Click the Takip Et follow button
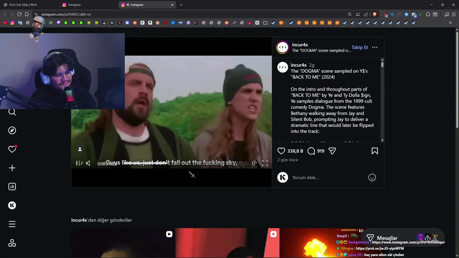This screenshot has width=459, height=258. pos(360,47)
